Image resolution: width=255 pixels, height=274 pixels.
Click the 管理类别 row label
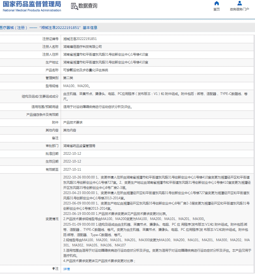[52, 78]
